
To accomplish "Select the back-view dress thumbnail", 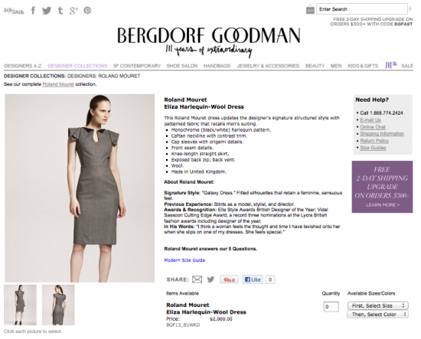I will pos(58,305).
